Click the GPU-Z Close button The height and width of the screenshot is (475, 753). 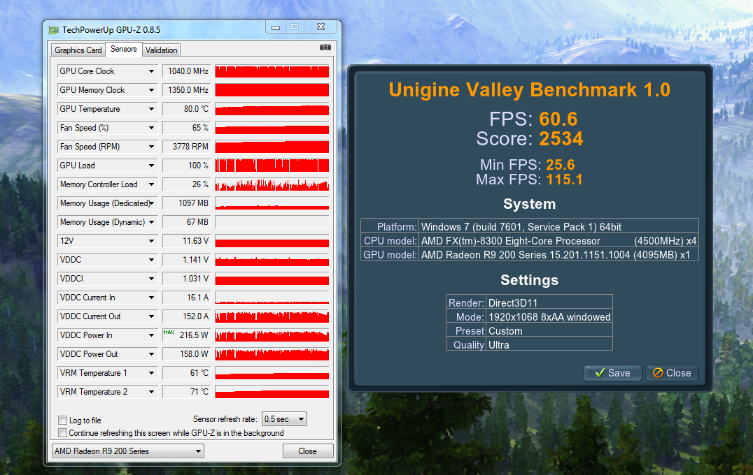click(x=308, y=451)
